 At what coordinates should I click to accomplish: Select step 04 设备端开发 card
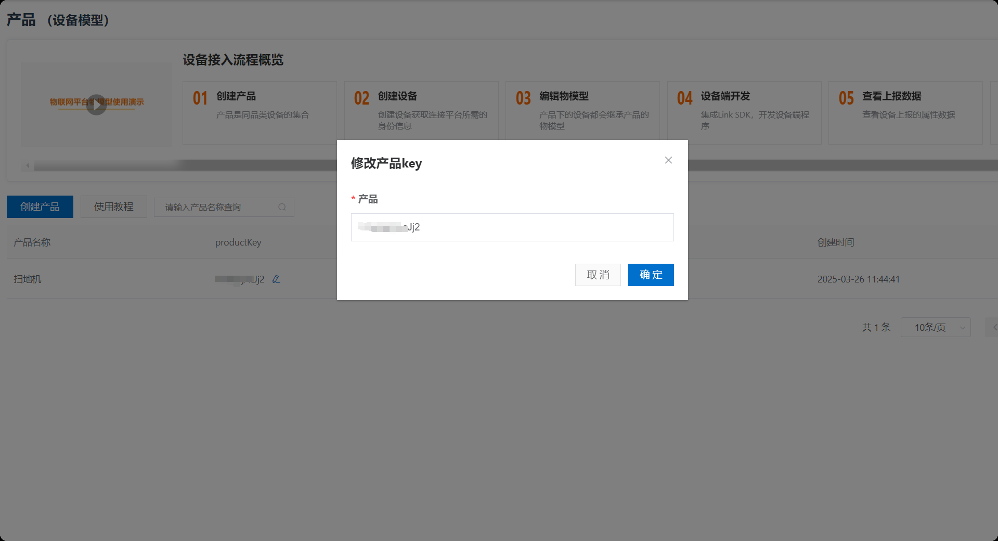pos(744,113)
